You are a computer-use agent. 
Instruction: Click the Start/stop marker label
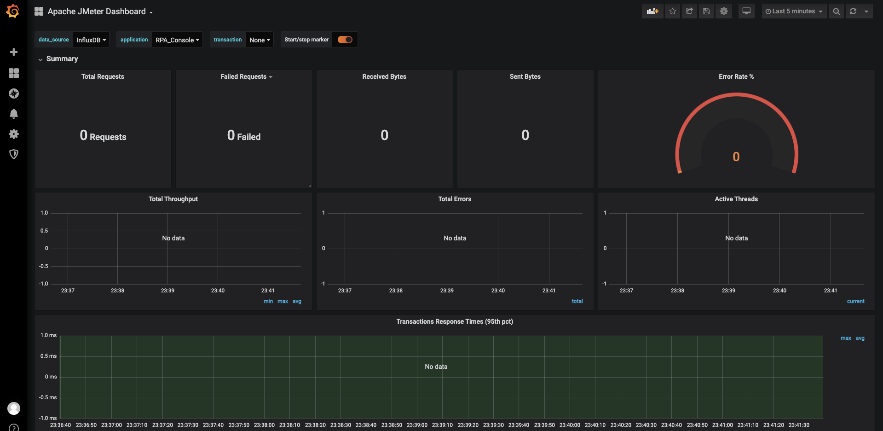click(x=306, y=40)
